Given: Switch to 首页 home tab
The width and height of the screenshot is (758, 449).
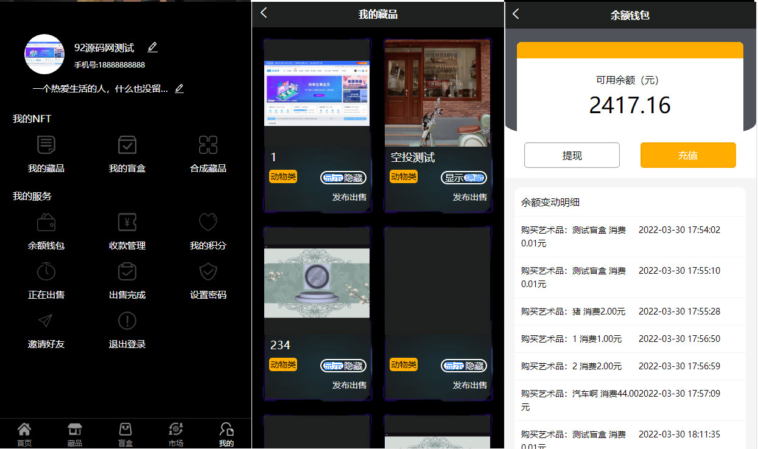Looking at the screenshot, I should coord(24,434).
